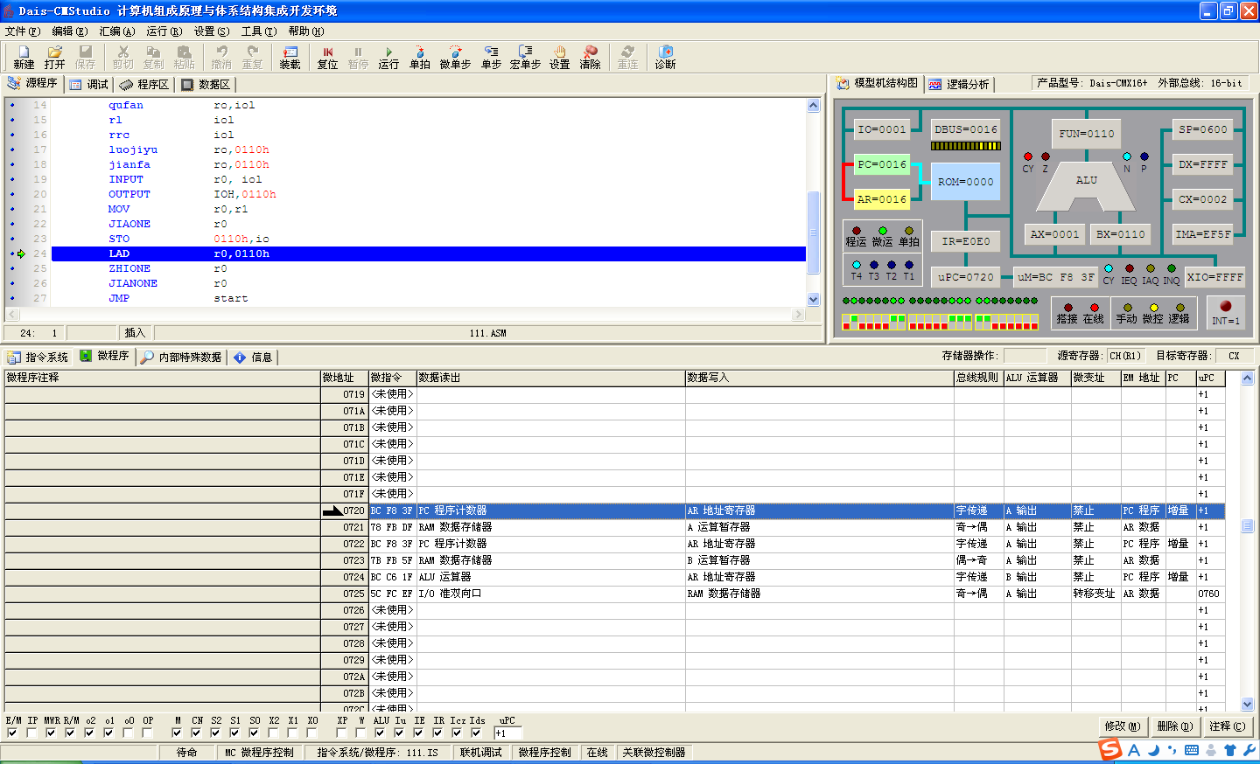
Task: Switch to the 程序区 tab
Action: coord(144,84)
